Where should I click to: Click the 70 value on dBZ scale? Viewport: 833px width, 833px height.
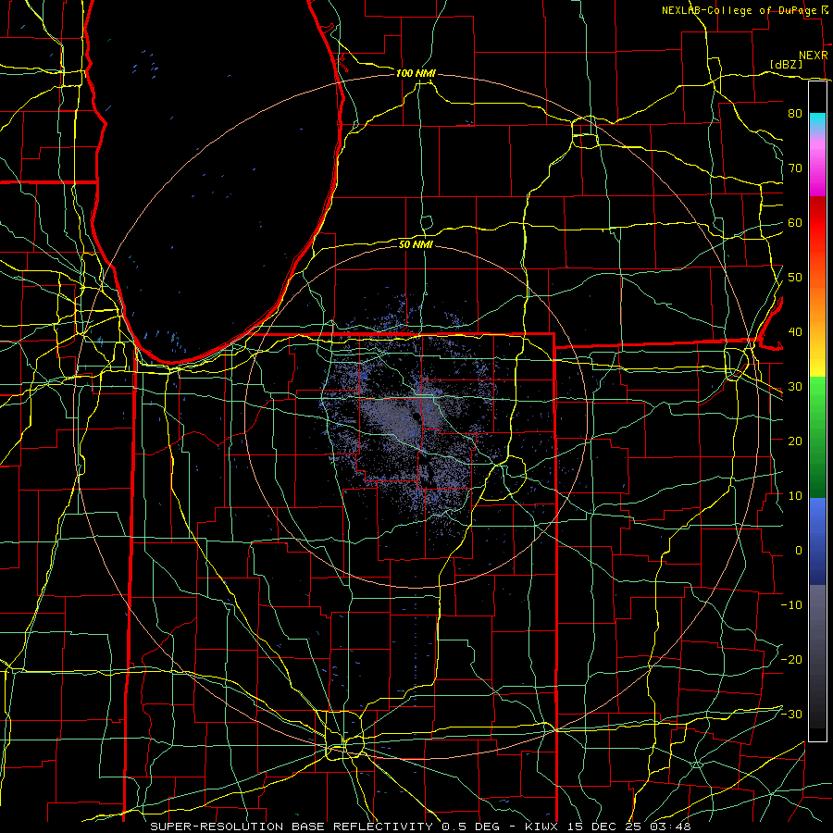click(x=795, y=168)
